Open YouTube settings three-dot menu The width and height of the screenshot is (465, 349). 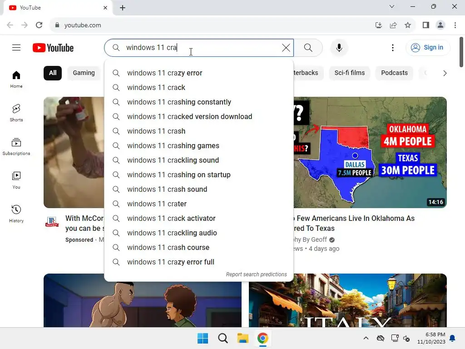point(393,47)
